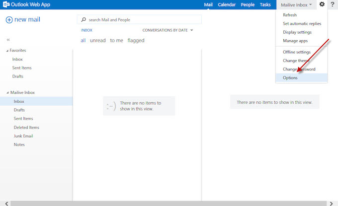Open the Deleted Items folder
338x206 pixels.
pyautogui.click(x=26, y=128)
